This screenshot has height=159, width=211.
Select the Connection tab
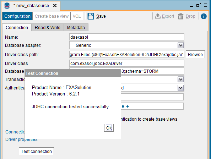click(17, 28)
